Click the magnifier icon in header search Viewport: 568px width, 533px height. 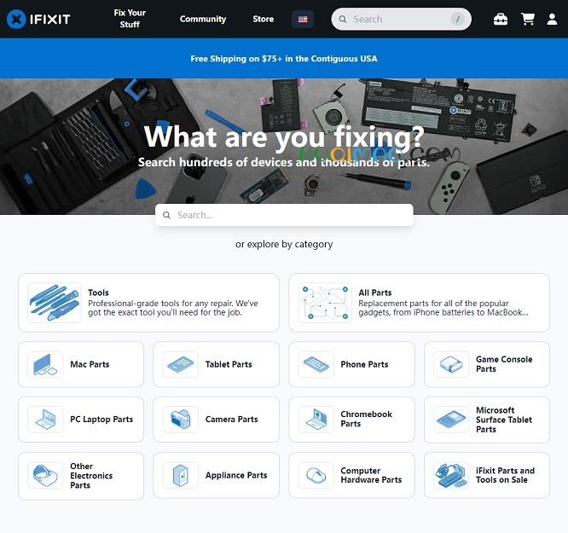click(343, 20)
